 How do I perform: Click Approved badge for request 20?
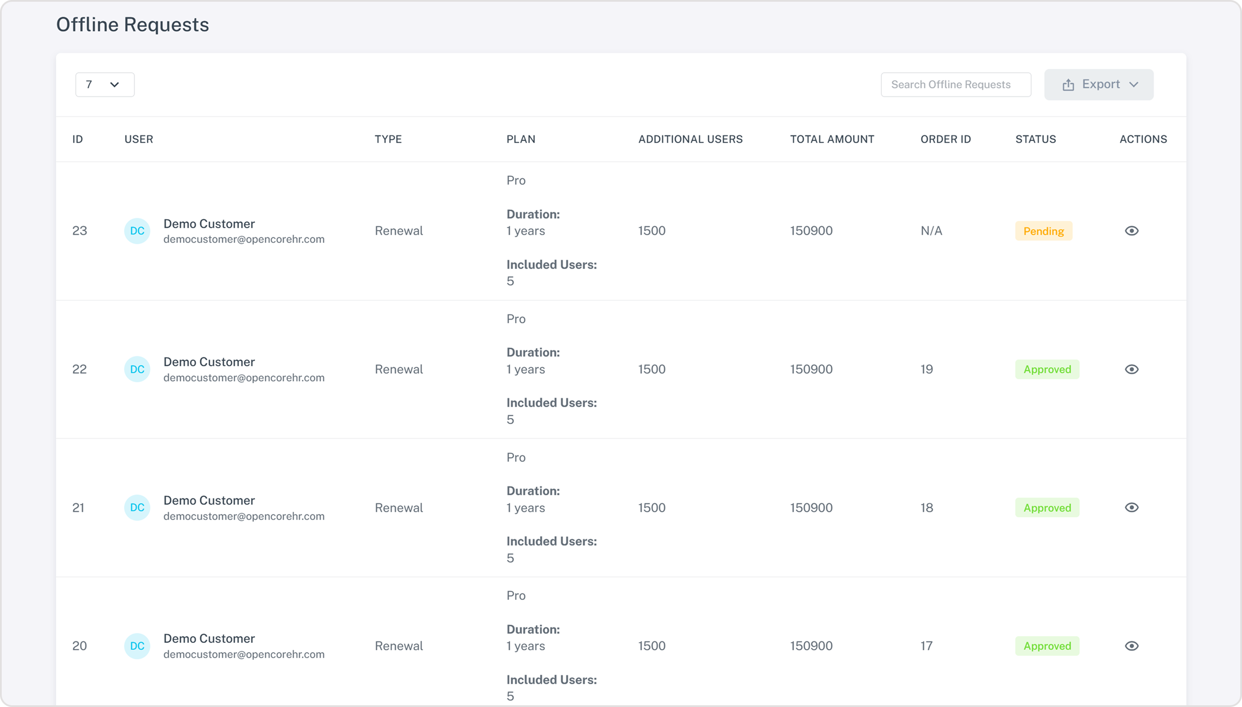coord(1047,646)
